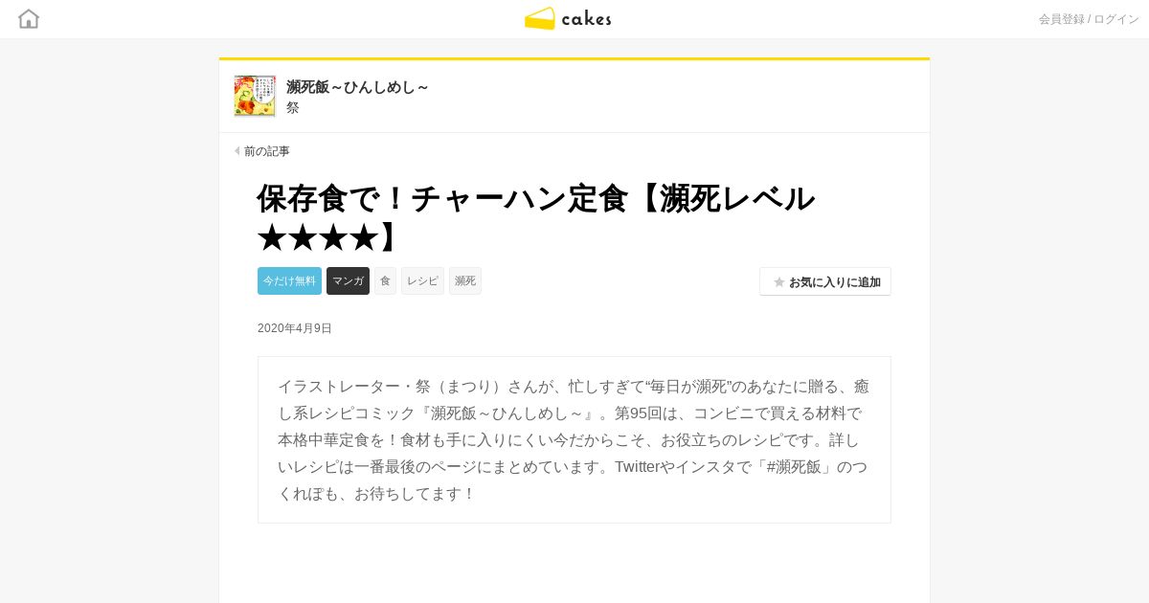Add article via お気に入りに追加 button
Screen dimensions: 1149x603
click(825, 281)
